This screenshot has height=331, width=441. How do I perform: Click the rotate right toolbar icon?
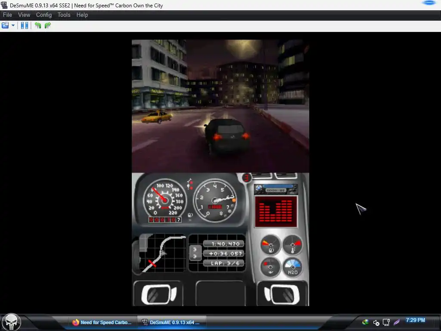click(48, 25)
